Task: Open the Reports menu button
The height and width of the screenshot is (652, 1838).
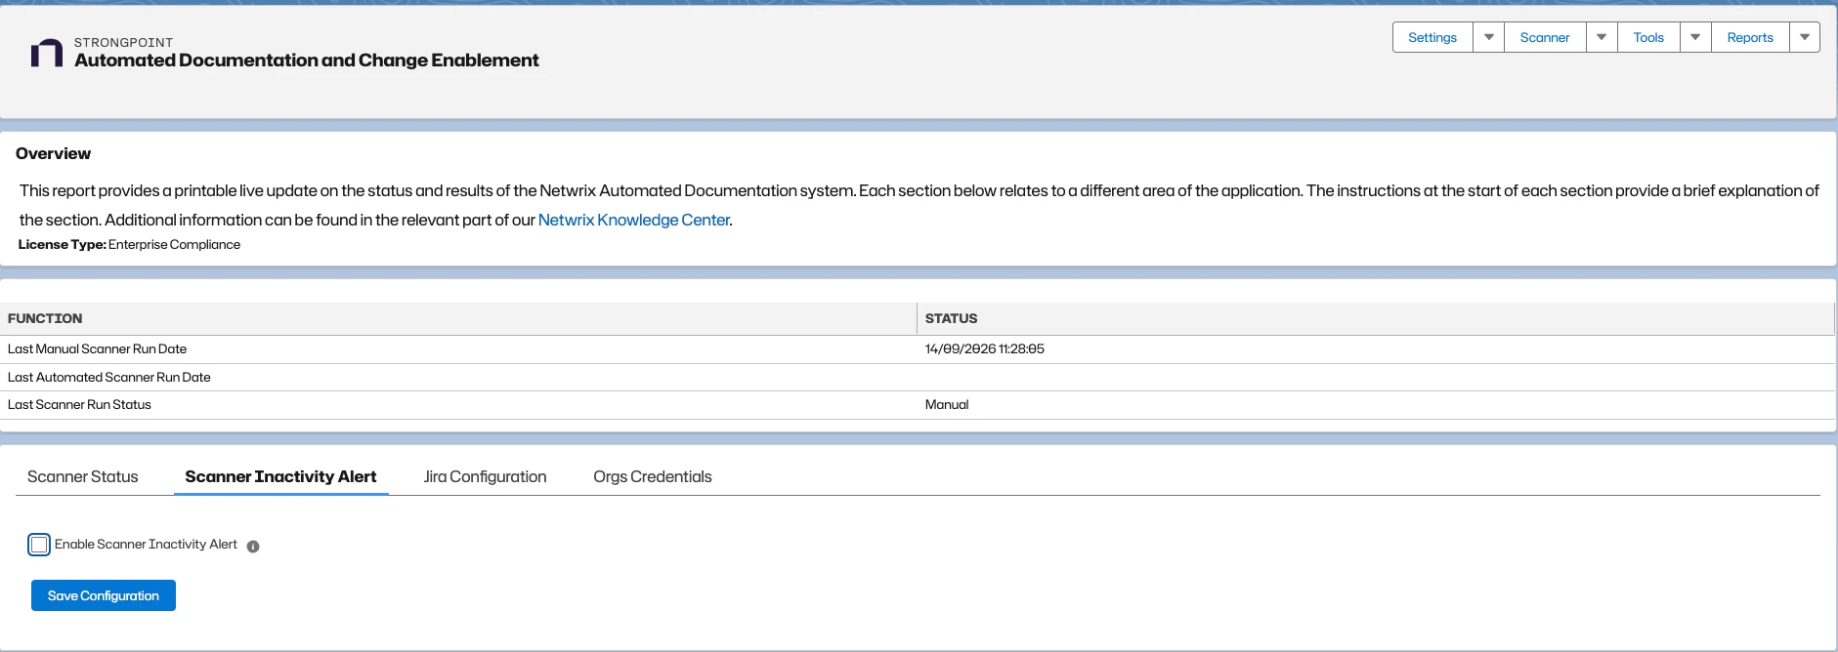Action: point(1750,37)
